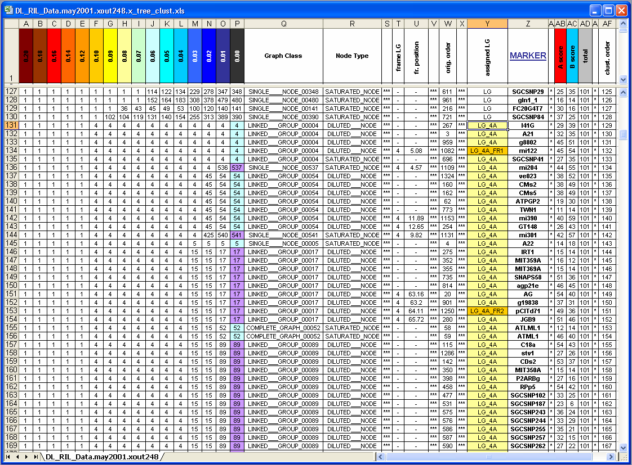
Task: Select the LG_4A_FR2 cell
Action: (487, 311)
